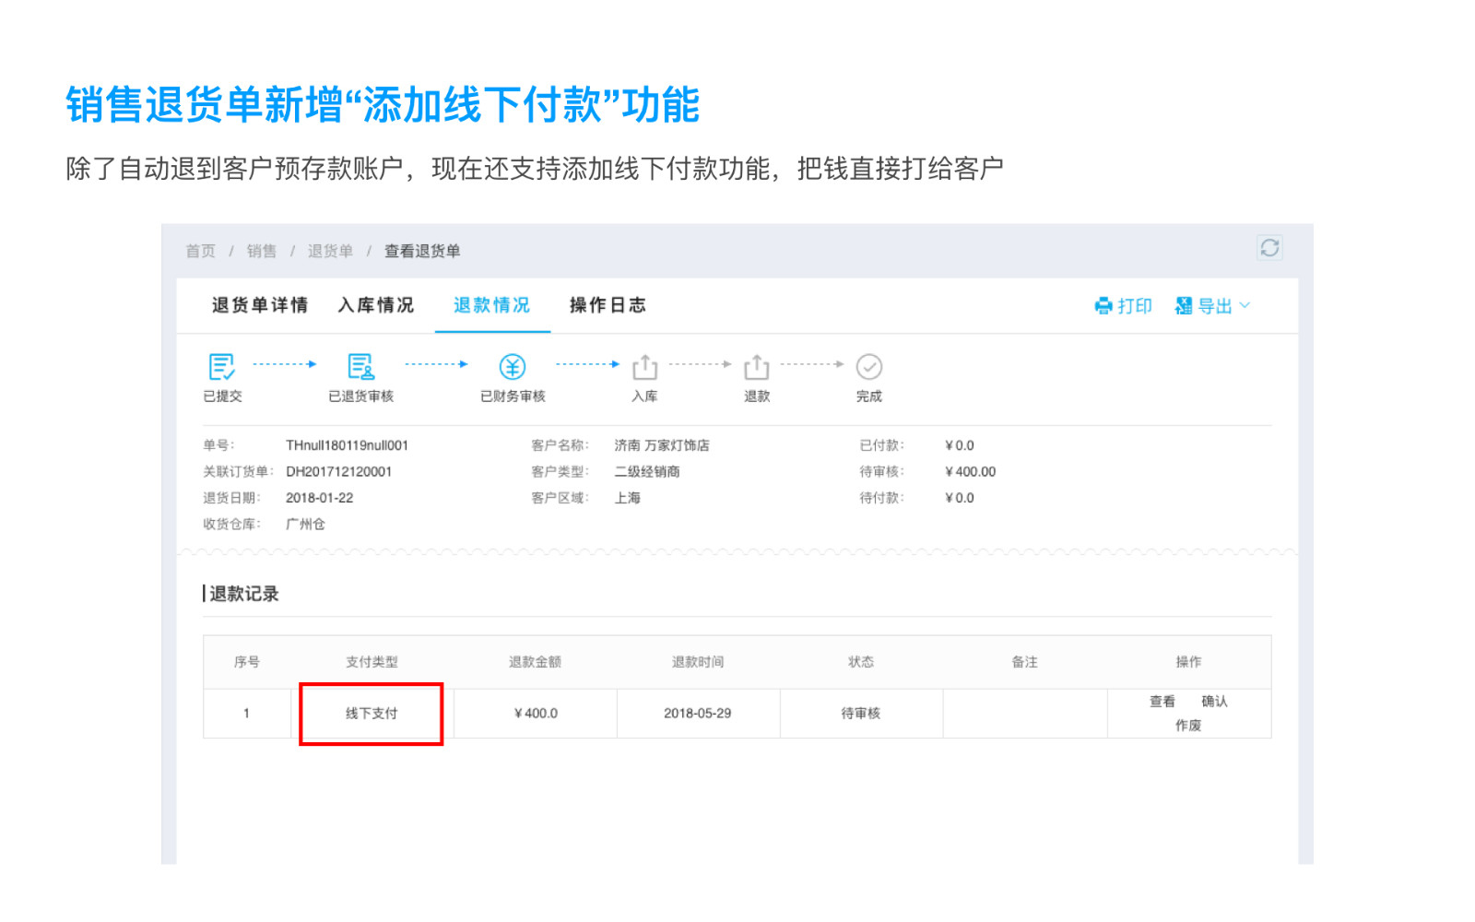Click 查看 in the refund record row
This screenshot has width=1475, height=922.
(1162, 702)
